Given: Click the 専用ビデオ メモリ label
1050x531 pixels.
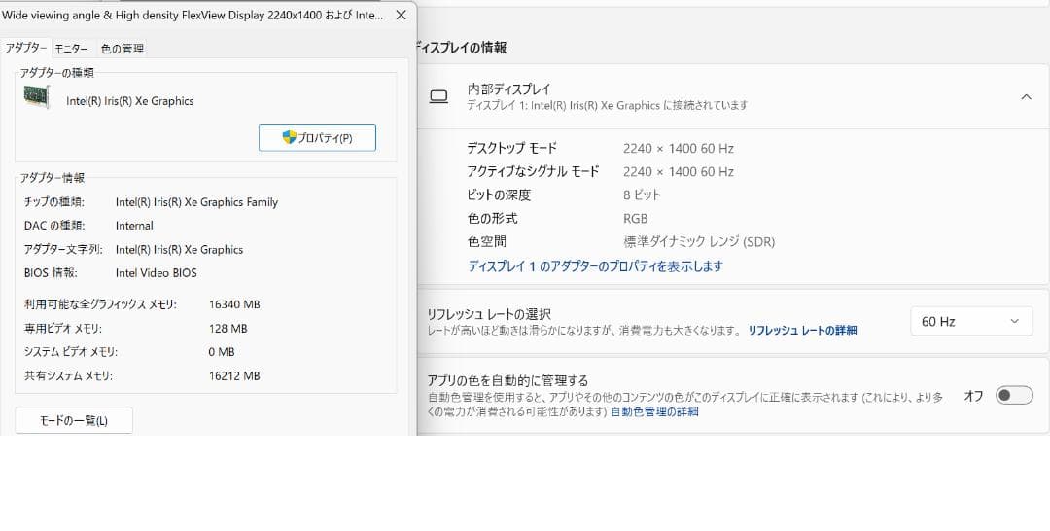Looking at the screenshot, I should click(63, 329).
